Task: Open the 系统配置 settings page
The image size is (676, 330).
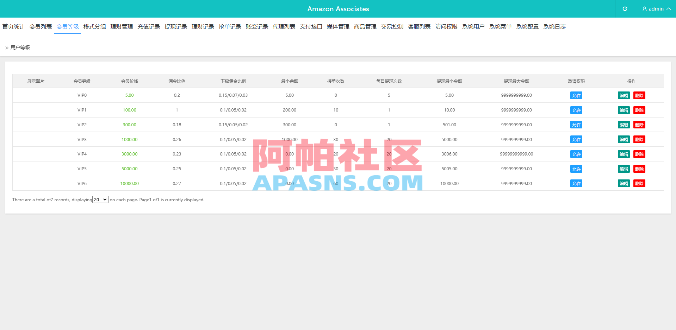Action: click(527, 26)
